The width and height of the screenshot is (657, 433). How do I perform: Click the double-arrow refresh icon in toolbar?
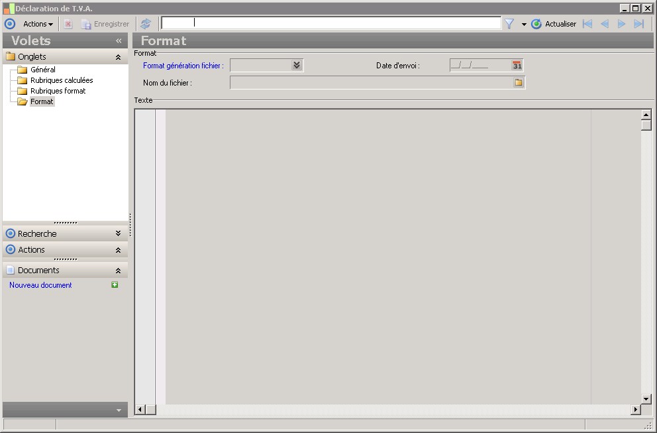[x=146, y=24]
